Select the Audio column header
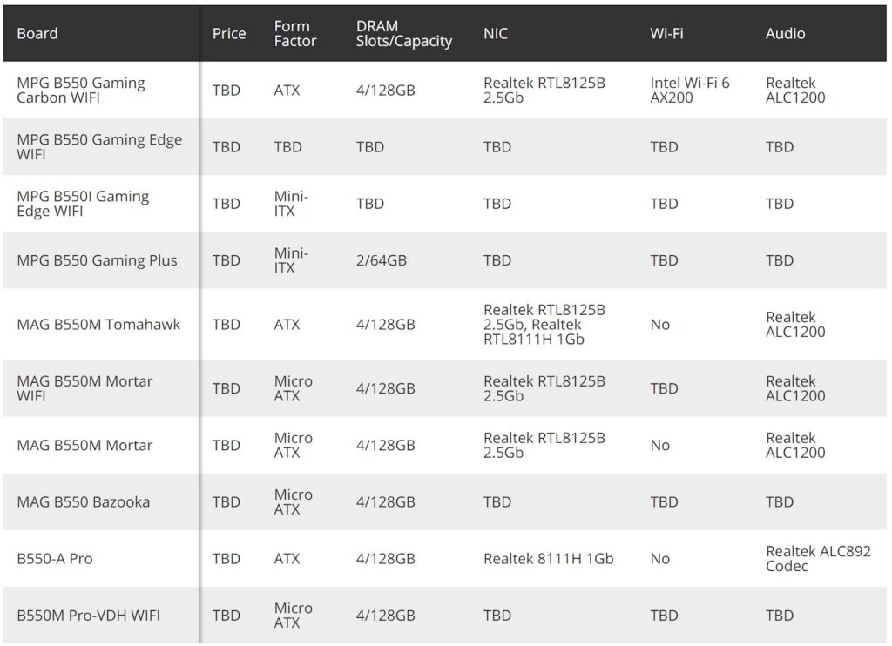The image size is (892, 646). [x=785, y=34]
